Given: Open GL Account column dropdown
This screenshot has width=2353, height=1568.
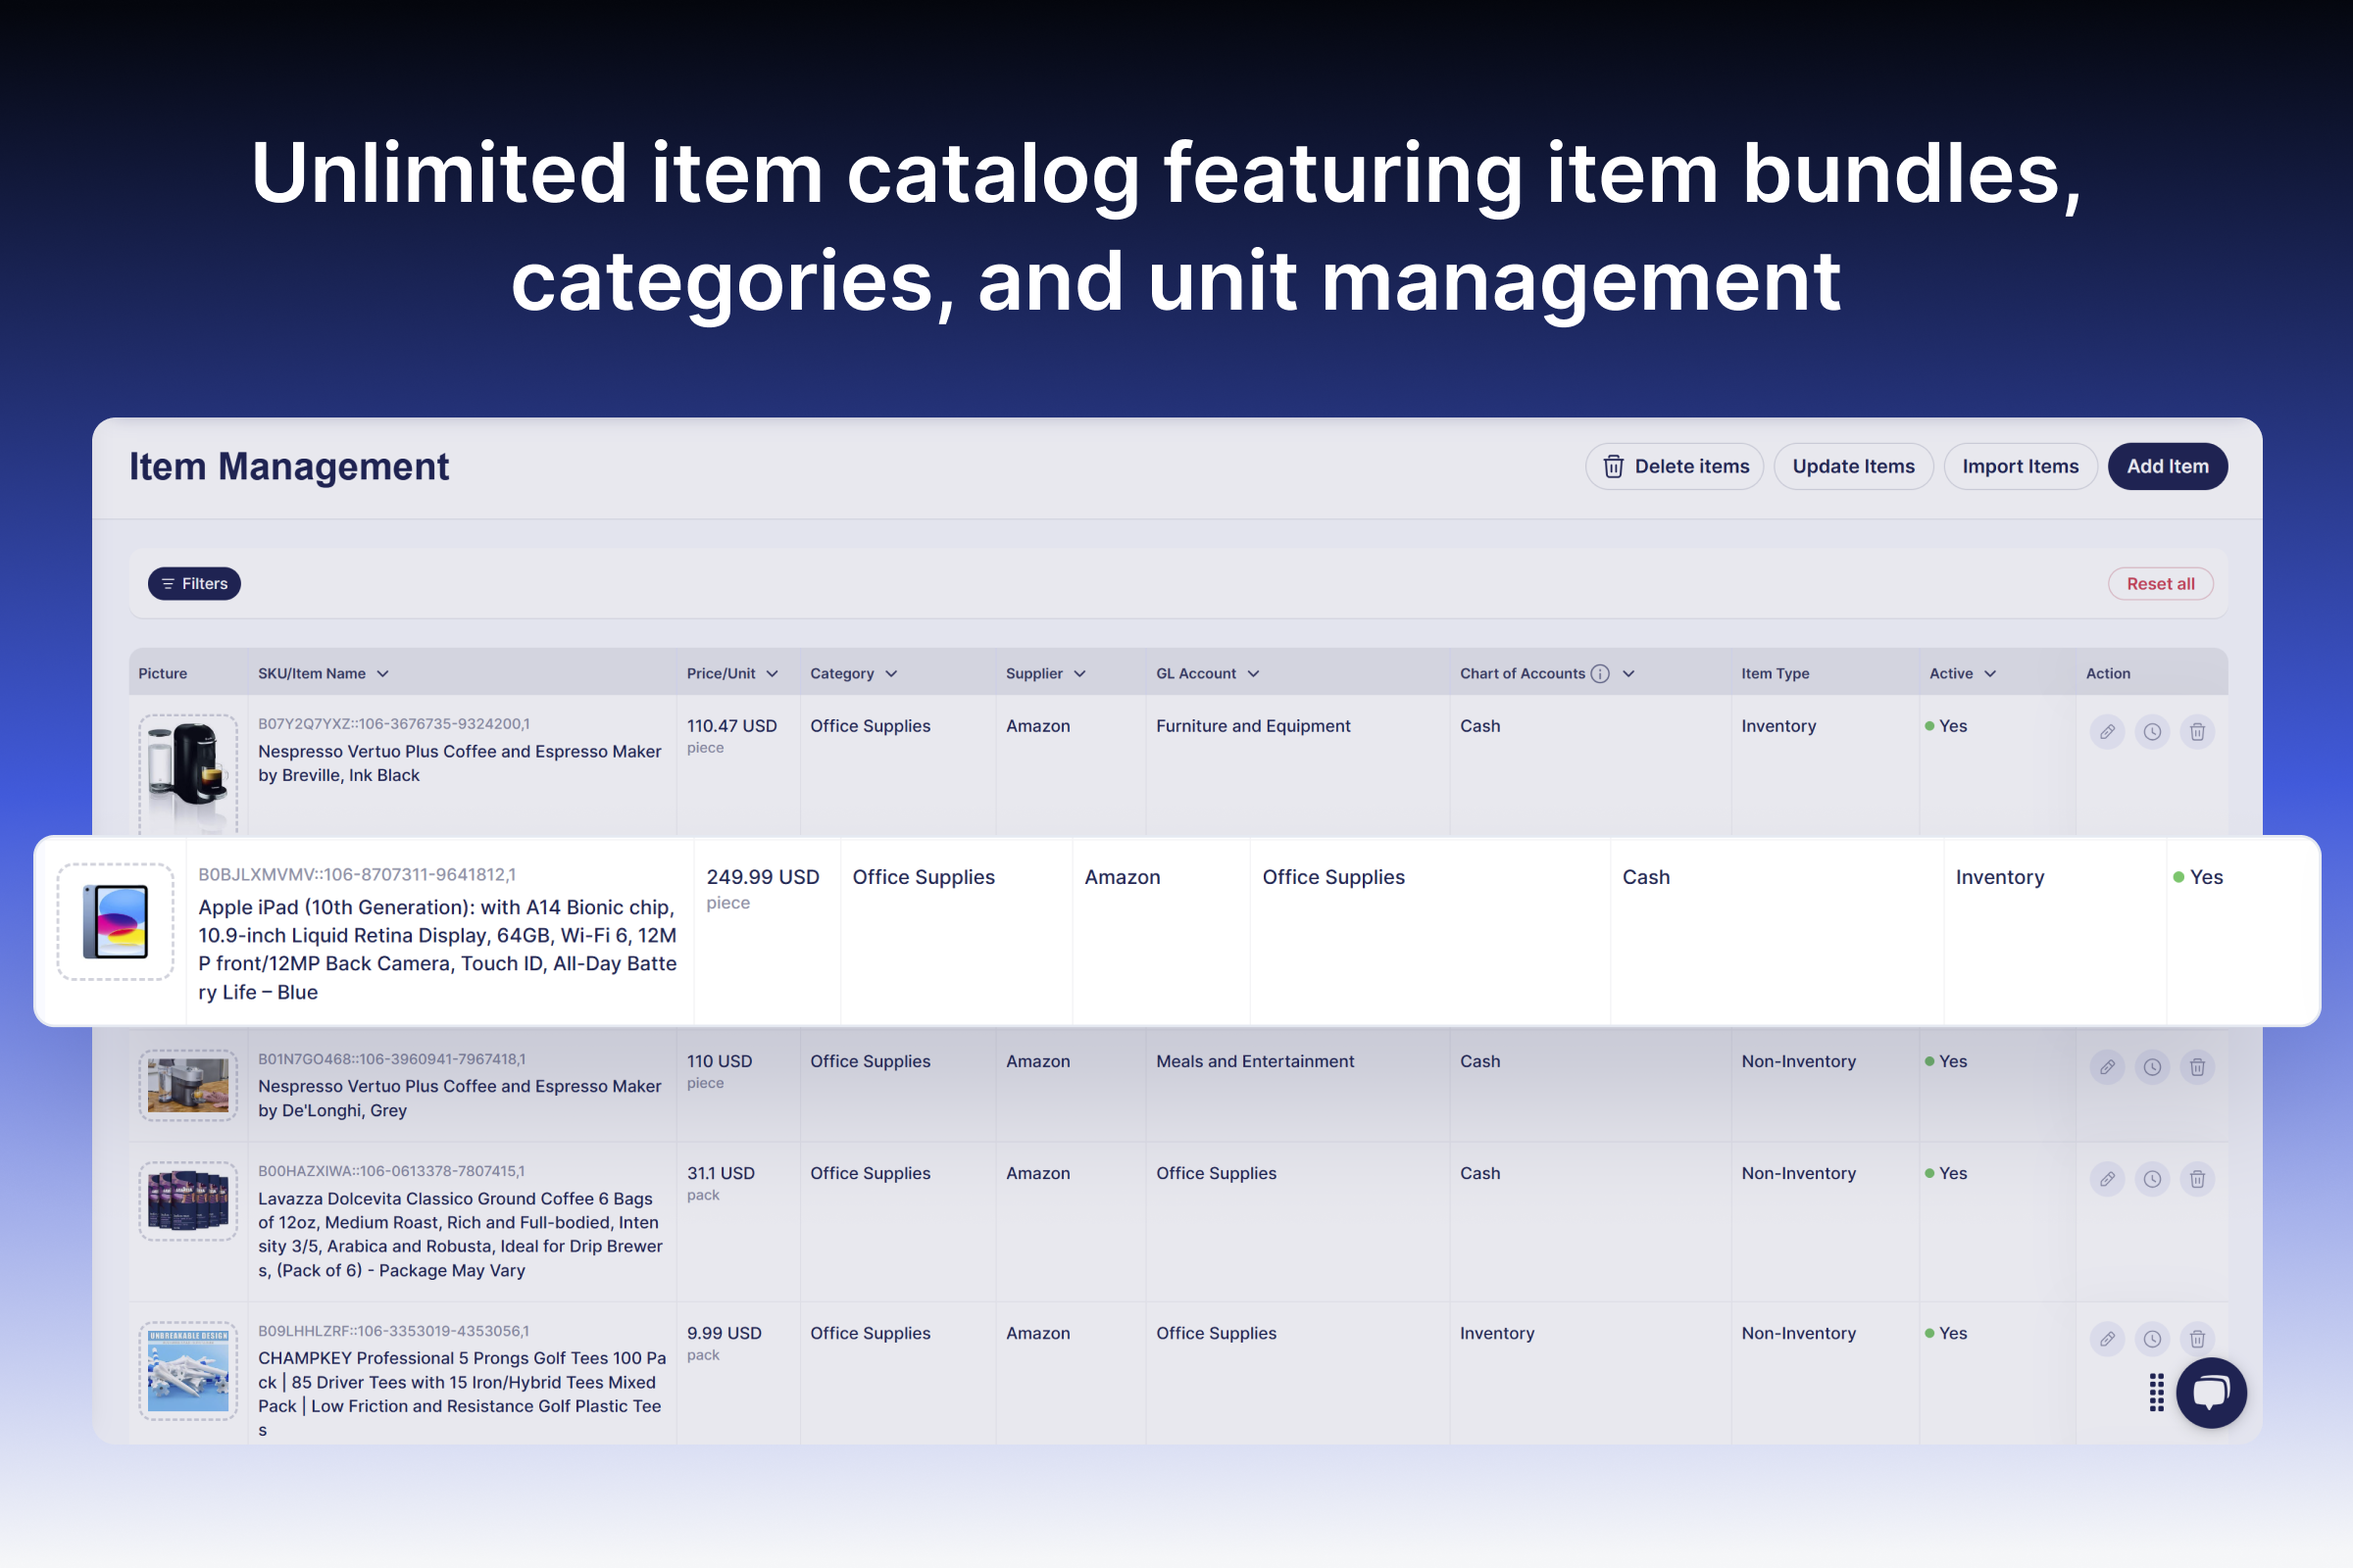Looking at the screenshot, I should pyautogui.click(x=1253, y=674).
